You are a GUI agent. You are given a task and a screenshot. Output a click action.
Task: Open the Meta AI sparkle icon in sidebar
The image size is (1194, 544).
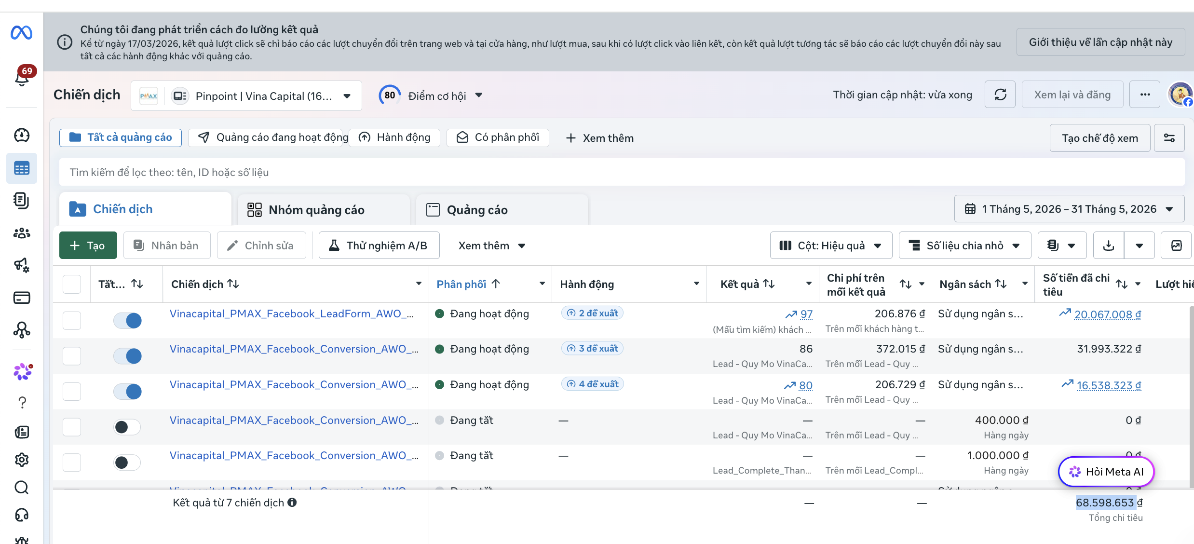click(23, 372)
